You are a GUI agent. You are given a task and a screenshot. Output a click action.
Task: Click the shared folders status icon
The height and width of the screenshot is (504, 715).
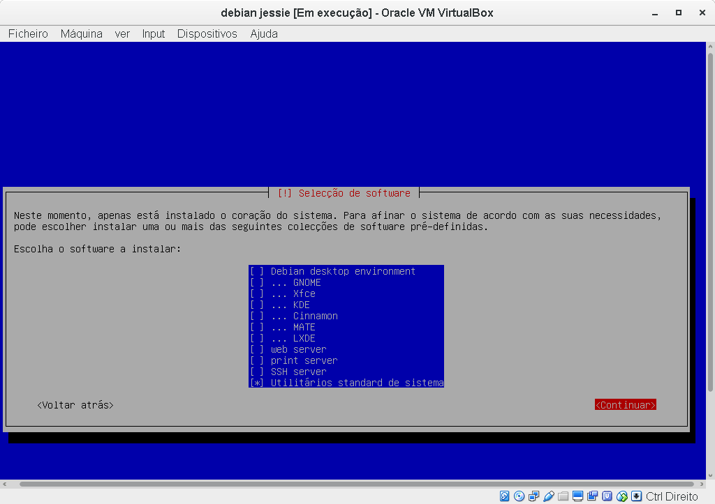(563, 496)
